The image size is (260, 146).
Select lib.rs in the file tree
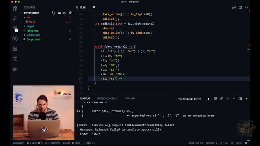[32, 21]
